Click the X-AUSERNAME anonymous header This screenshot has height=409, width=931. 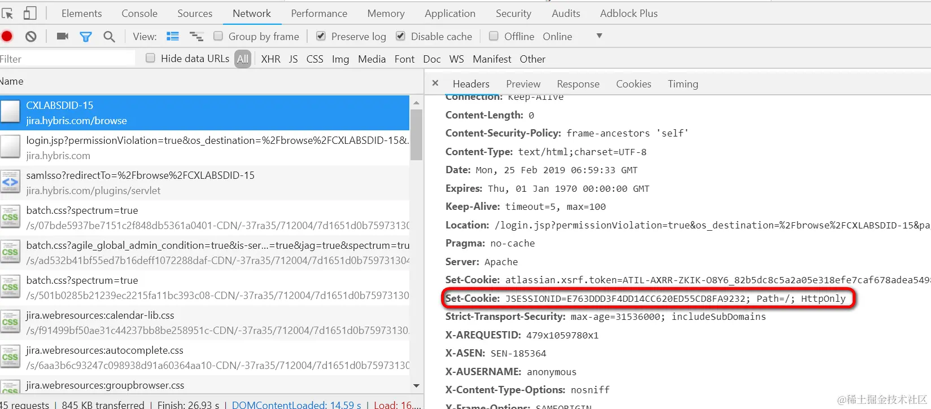511,372
